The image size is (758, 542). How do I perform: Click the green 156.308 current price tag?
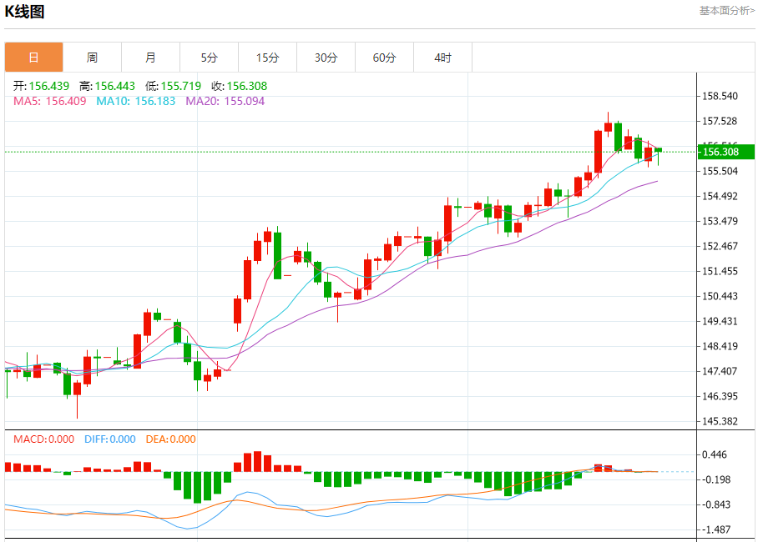725,152
